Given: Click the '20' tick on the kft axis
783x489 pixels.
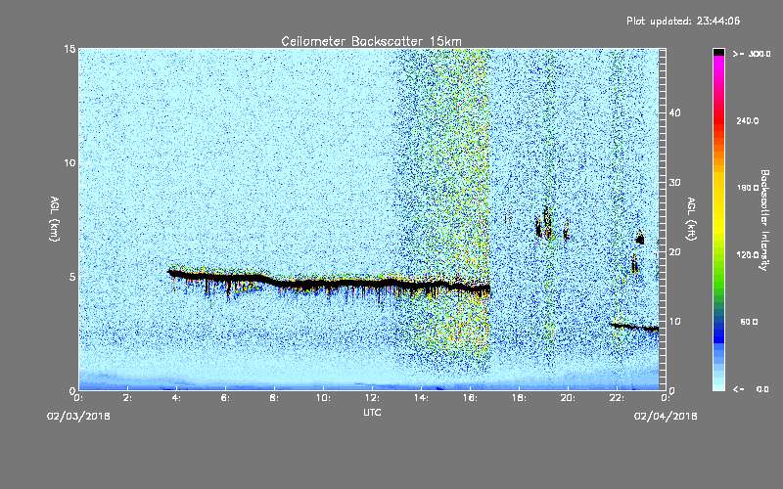Looking at the screenshot, I should click(x=674, y=252).
